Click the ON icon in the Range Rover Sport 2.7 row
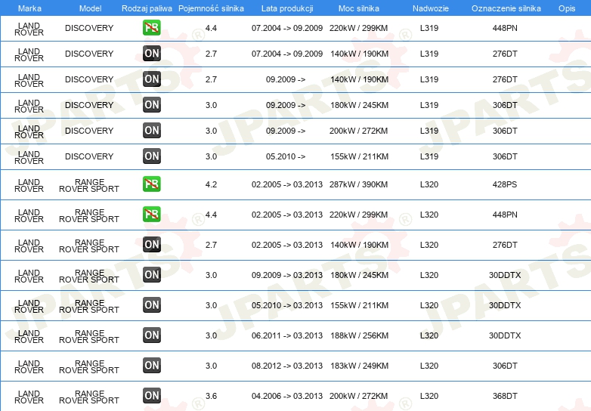 point(151,245)
